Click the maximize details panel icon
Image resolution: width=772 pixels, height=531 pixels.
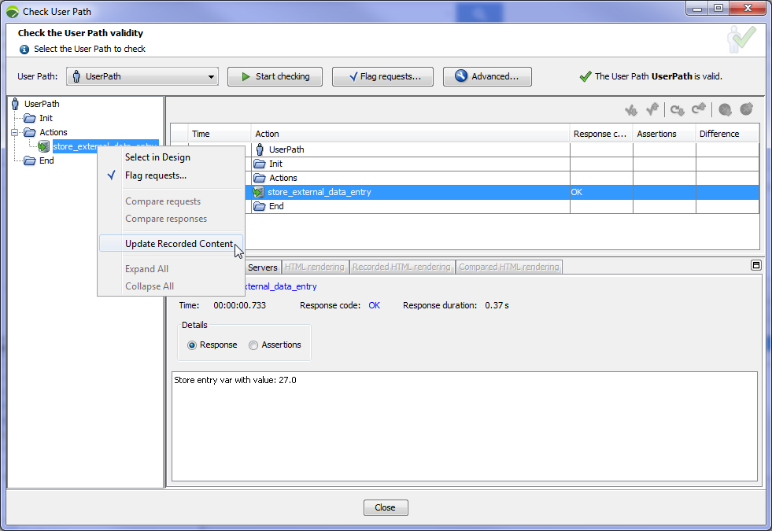755,266
